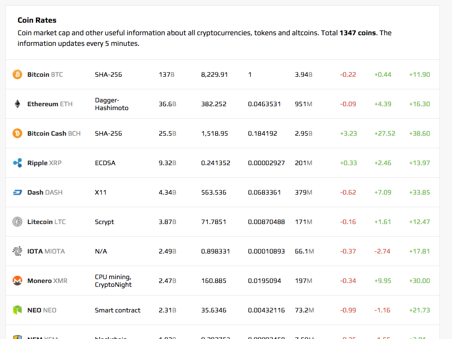The height and width of the screenshot is (339, 452).
Task: Click NEO market cap 2.31B
Action: click(x=168, y=310)
